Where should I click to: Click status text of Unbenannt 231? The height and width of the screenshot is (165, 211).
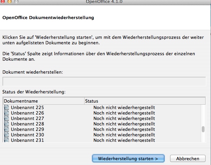click(124, 140)
